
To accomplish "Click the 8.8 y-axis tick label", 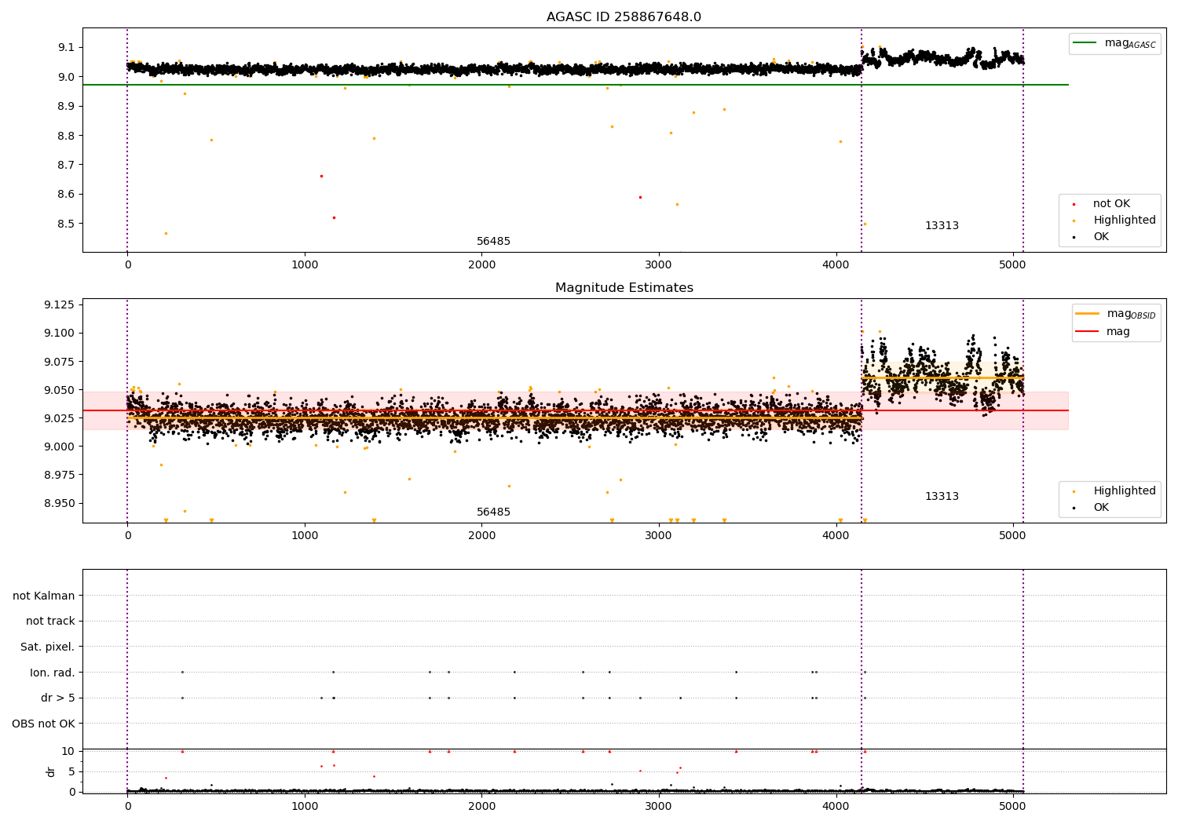I will tap(67, 136).
